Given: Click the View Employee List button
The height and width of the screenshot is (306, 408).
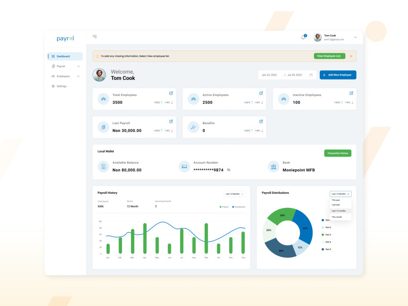Looking at the screenshot, I should (329, 56).
